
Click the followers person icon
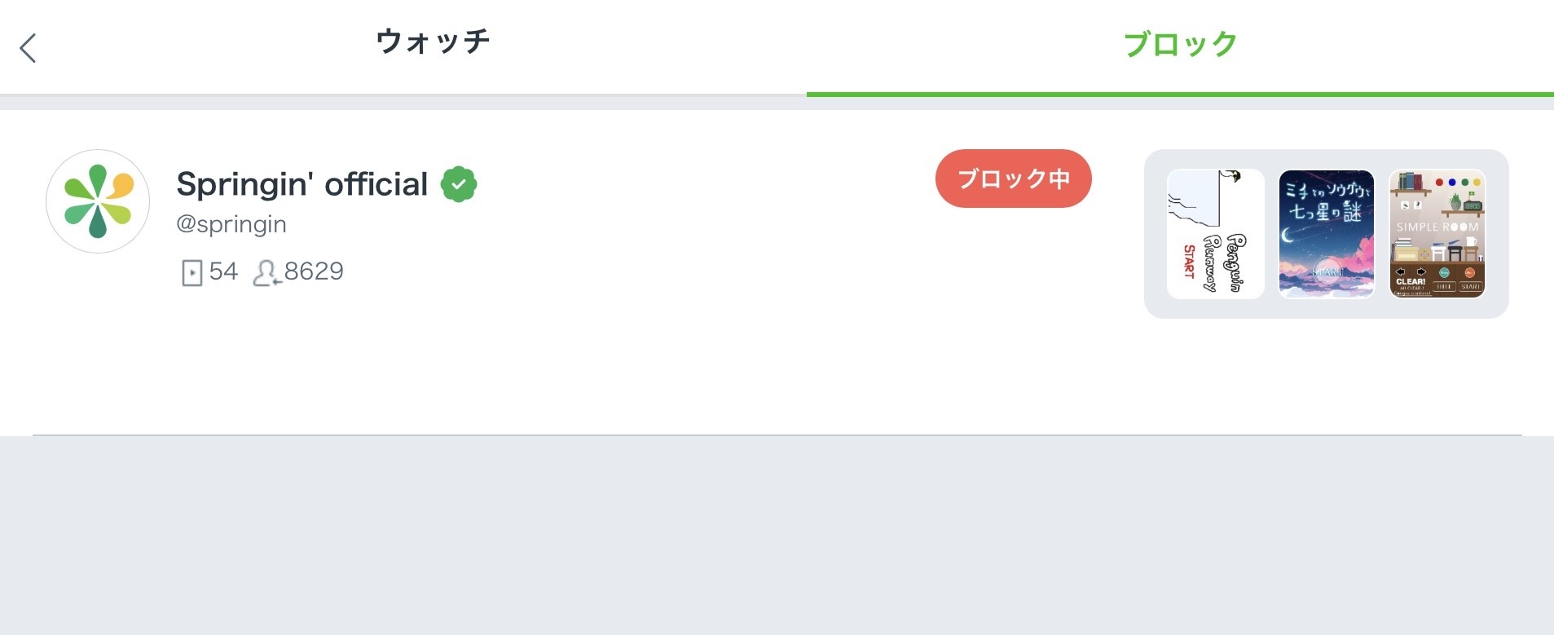pos(266,272)
